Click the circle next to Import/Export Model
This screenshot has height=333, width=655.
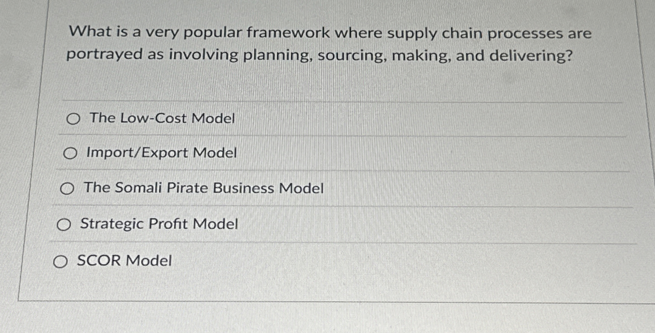(x=71, y=154)
